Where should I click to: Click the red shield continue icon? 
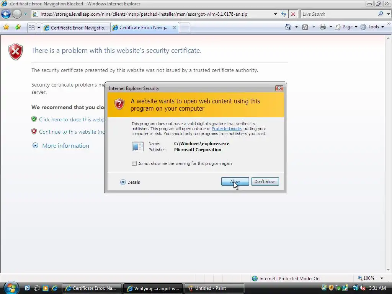pos(34,132)
